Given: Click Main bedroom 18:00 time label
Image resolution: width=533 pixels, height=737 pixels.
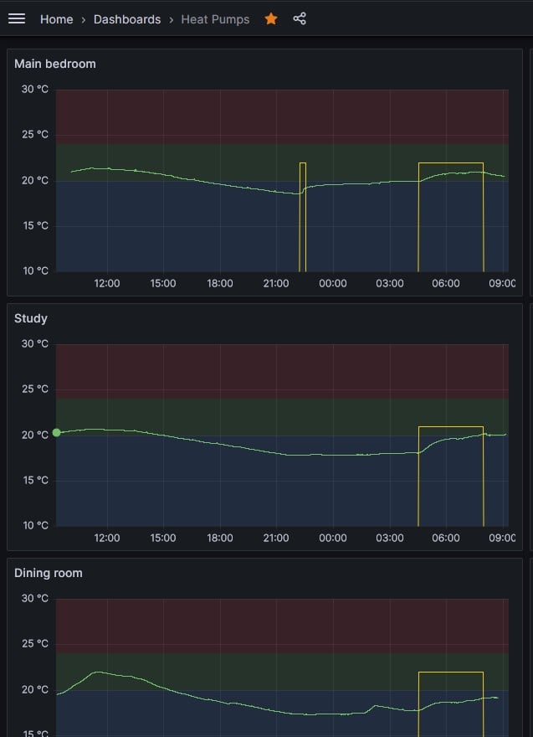Looking at the screenshot, I should click(220, 283).
